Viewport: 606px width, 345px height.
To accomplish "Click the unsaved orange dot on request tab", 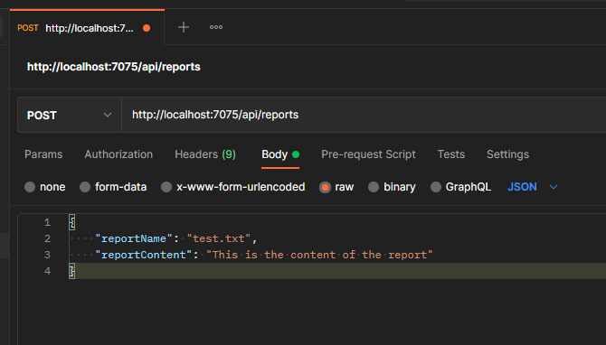I will pyautogui.click(x=147, y=28).
